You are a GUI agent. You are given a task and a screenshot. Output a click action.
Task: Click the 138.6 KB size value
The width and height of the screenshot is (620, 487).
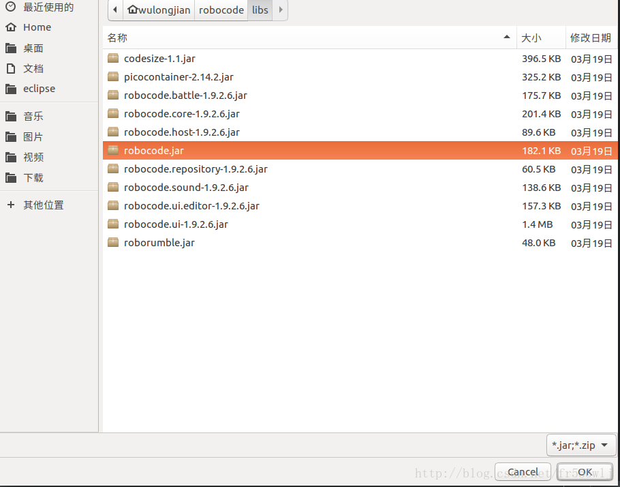tap(542, 188)
